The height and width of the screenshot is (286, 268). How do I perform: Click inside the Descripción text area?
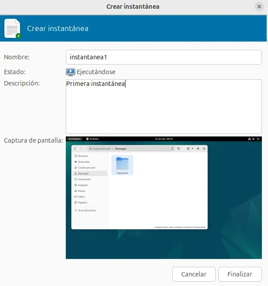[x=164, y=106]
